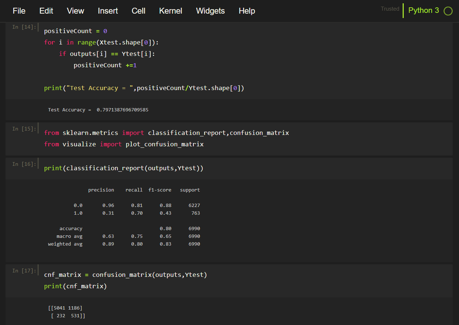459x325 pixels.
Task: Select cell In [14] prompt
Action: (24, 27)
